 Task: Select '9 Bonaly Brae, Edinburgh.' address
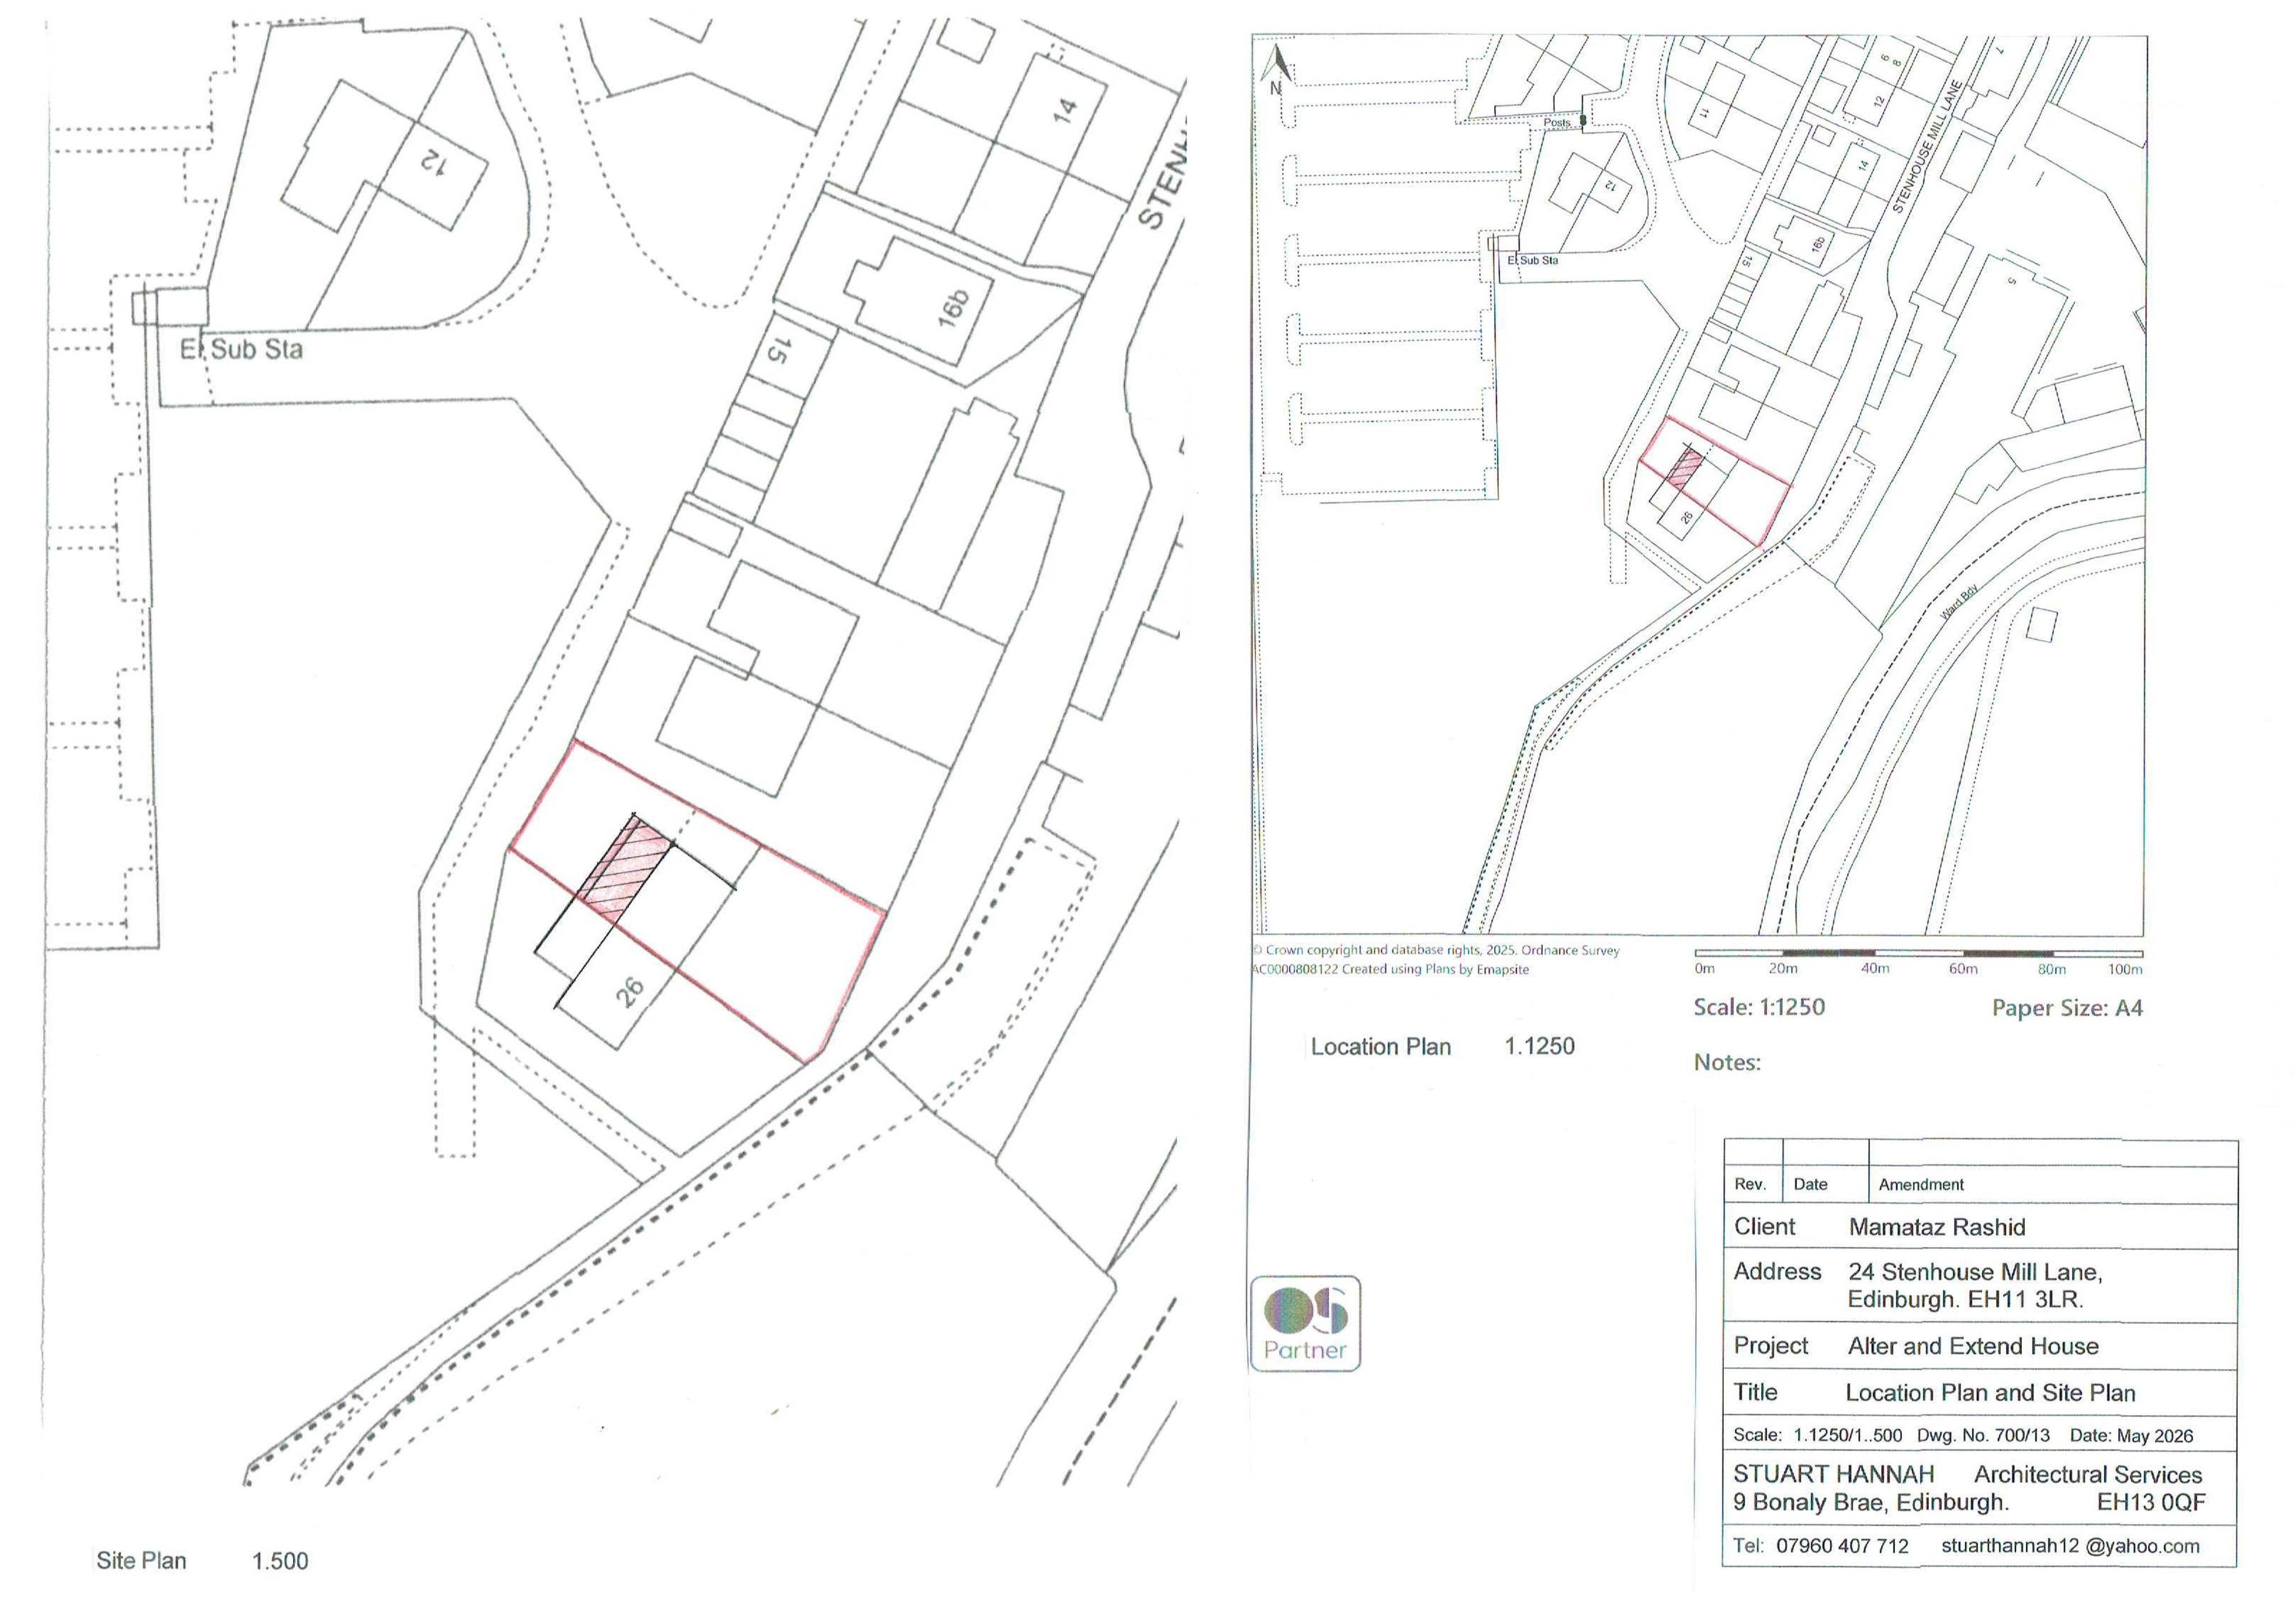1870,1502
